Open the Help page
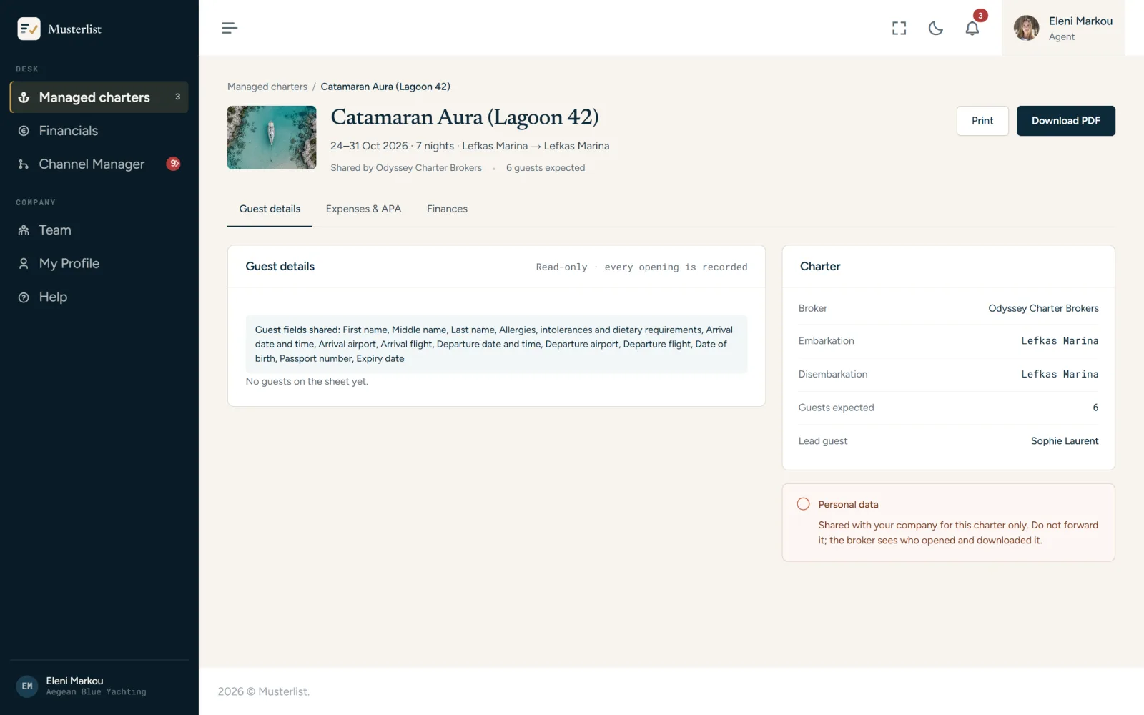1144x715 pixels. point(99,297)
